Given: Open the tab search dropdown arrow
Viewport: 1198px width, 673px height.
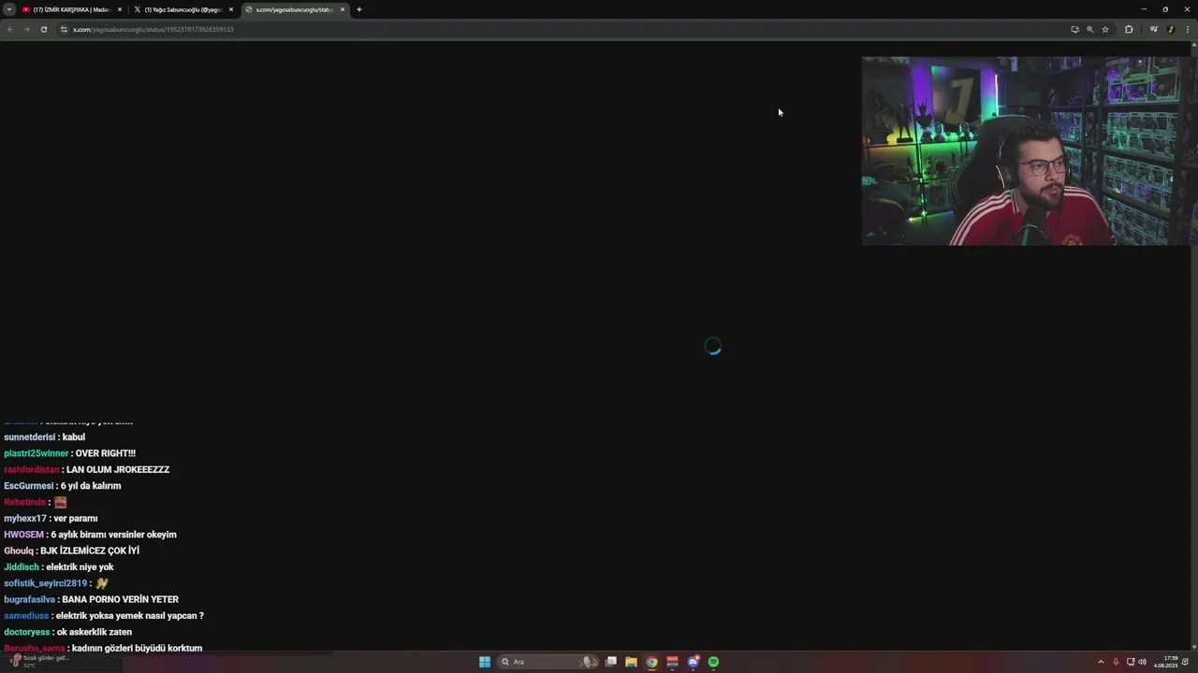Looking at the screenshot, I should [9, 9].
